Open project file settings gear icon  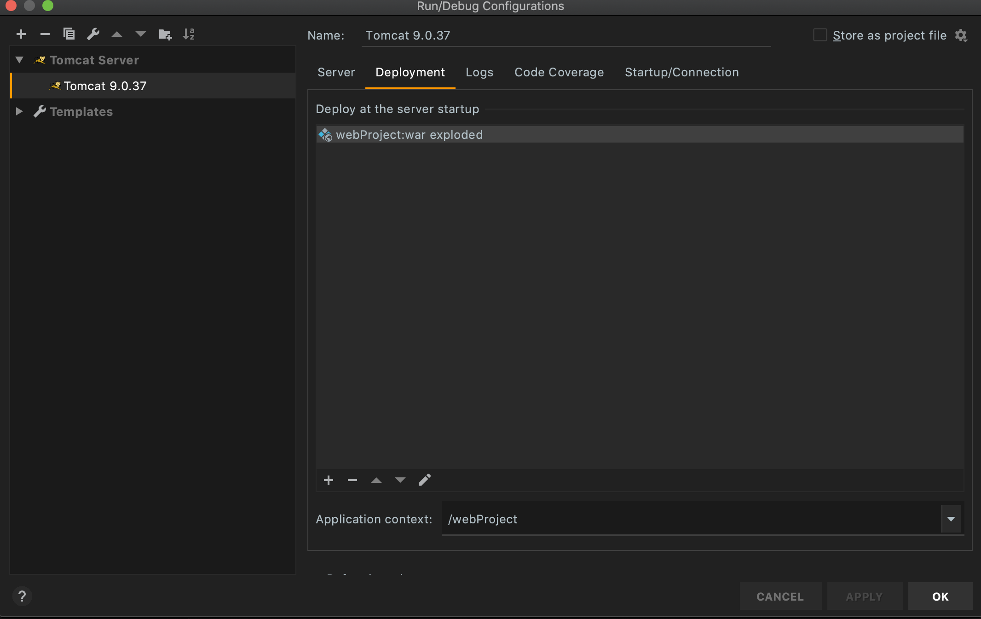pyautogui.click(x=961, y=35)
